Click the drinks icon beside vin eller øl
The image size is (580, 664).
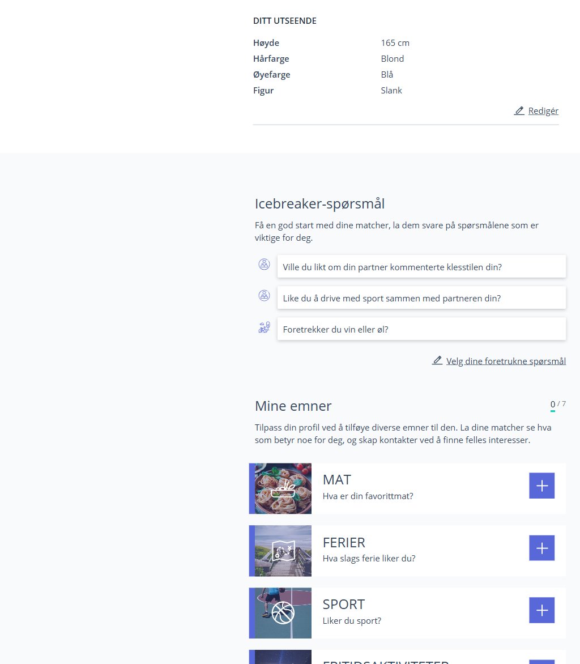264,327
